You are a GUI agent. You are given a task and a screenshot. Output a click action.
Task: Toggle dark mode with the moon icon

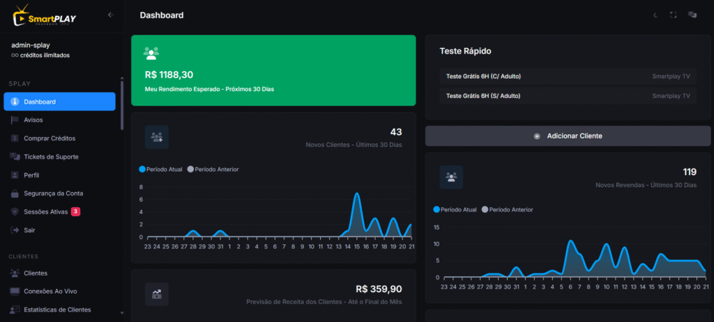(x=655, y=15)
